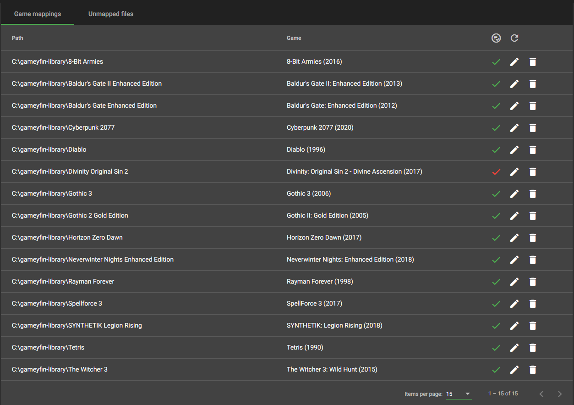Edit the SYNTHETIK Legion Rising mapping
The width and height of the screenshot is (574, 405).
514,326
